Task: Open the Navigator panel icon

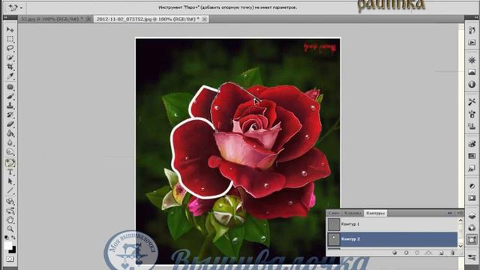Action: (472, 60)
